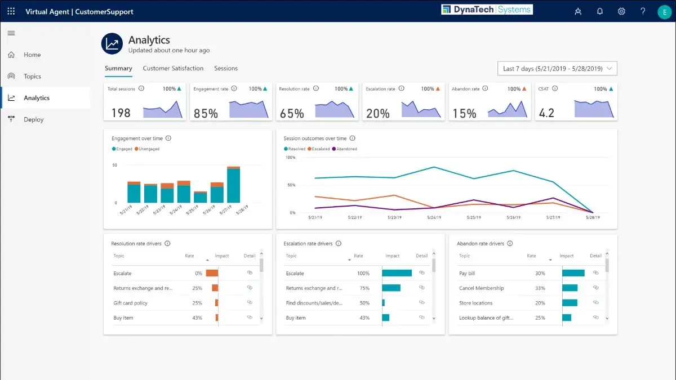The height and width of the screenshot is (380, 676).
Task: Click info icon for Resolution rate drivers
Action: coord(167,244)
